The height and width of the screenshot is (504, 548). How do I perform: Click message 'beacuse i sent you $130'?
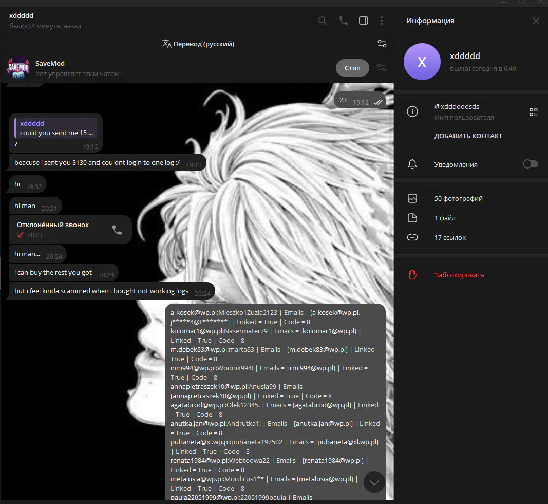tap(107, 163)
